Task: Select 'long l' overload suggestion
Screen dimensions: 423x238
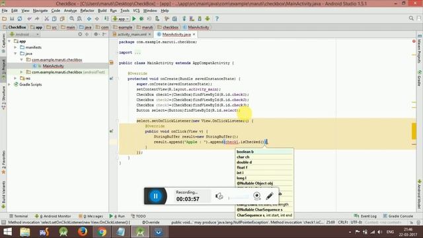Action: point(264,178)
